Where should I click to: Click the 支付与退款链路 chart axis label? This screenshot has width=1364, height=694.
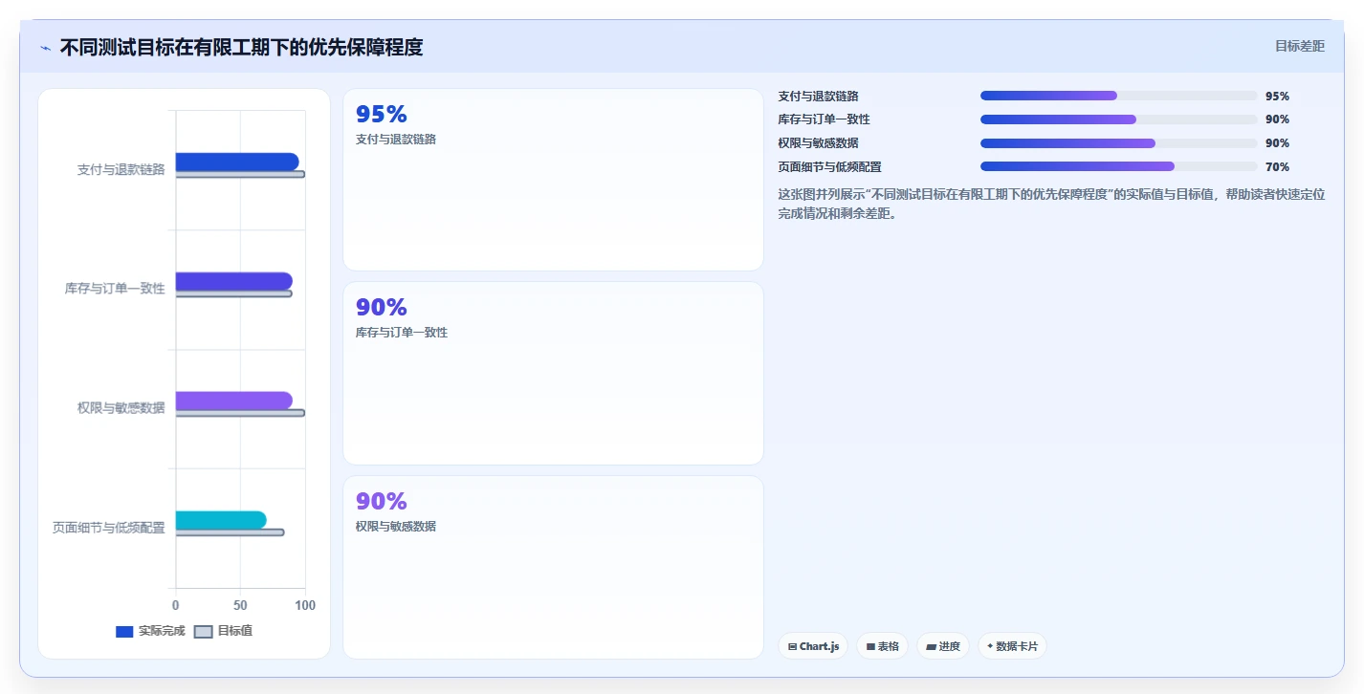pos(121,169)
